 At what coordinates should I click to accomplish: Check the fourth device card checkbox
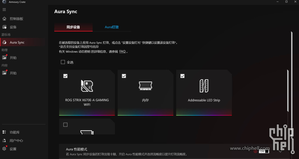pos(65,125)
